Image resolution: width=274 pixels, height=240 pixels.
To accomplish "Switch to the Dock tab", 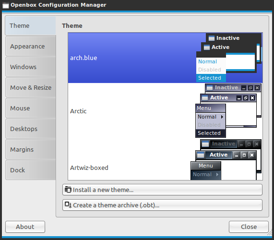I will click(31, 170).
